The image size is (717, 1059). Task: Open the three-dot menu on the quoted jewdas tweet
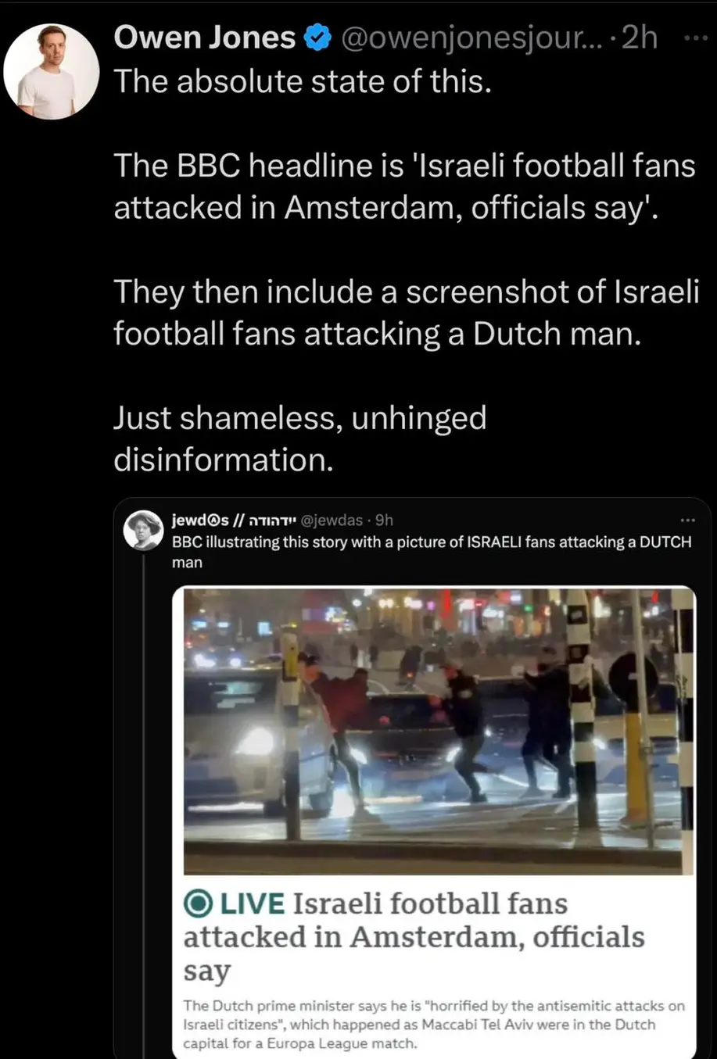687,520
